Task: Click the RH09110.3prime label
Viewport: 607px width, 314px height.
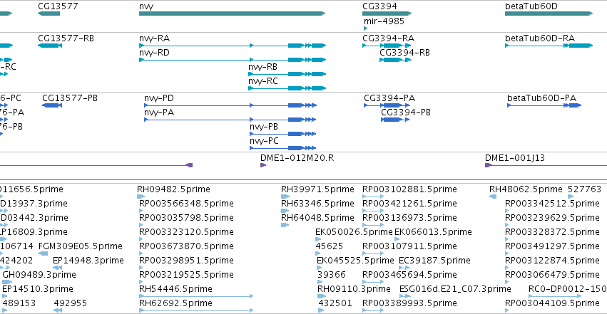Action: coord(354,289)
